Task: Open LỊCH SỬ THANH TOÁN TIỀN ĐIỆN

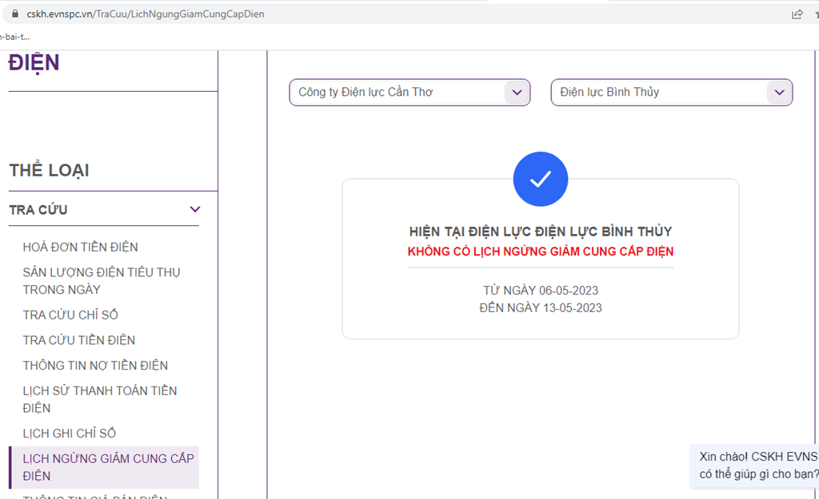Action: (x=100, y=399)
